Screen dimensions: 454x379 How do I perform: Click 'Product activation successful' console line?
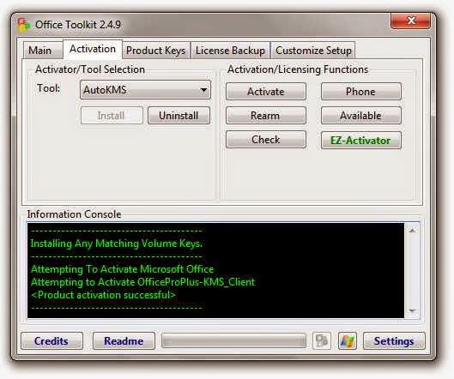point(103,295)
